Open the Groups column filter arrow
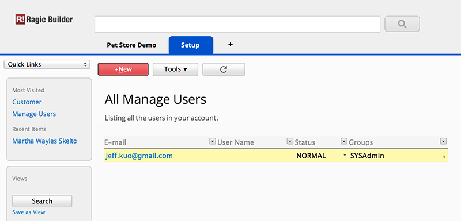Screen dimensions: 461x221 [x=443, y=141]
